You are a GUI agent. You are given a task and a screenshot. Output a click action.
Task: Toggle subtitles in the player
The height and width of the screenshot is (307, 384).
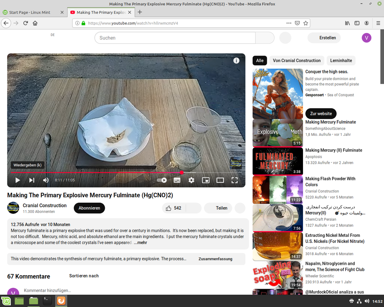tap(177, 180)
